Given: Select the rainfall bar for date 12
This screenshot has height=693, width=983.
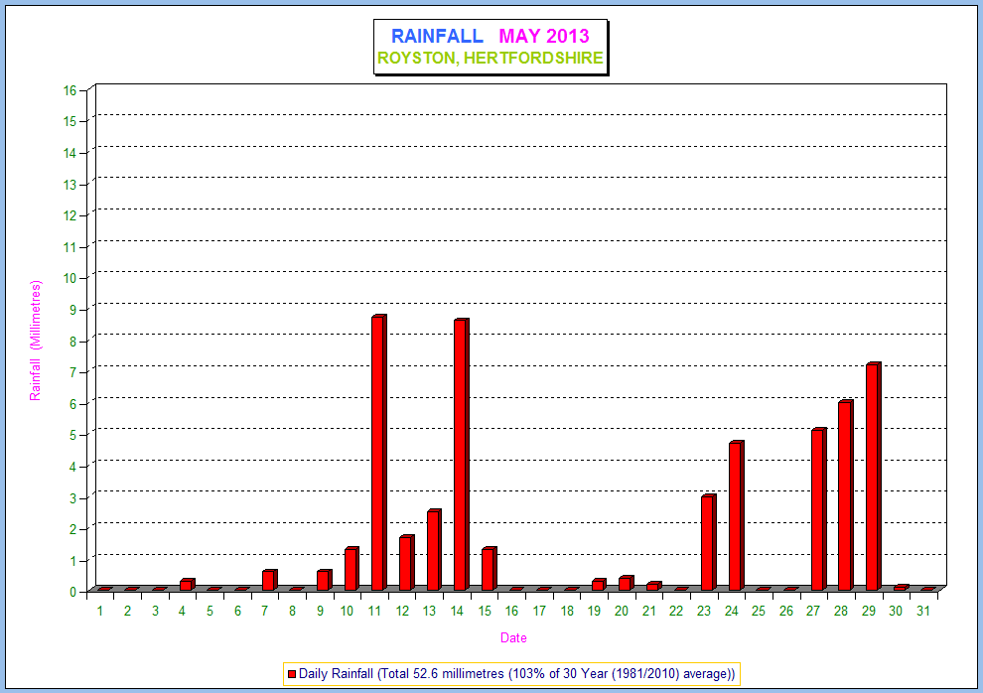Looking at the screenshot, I should coord(406,563).
